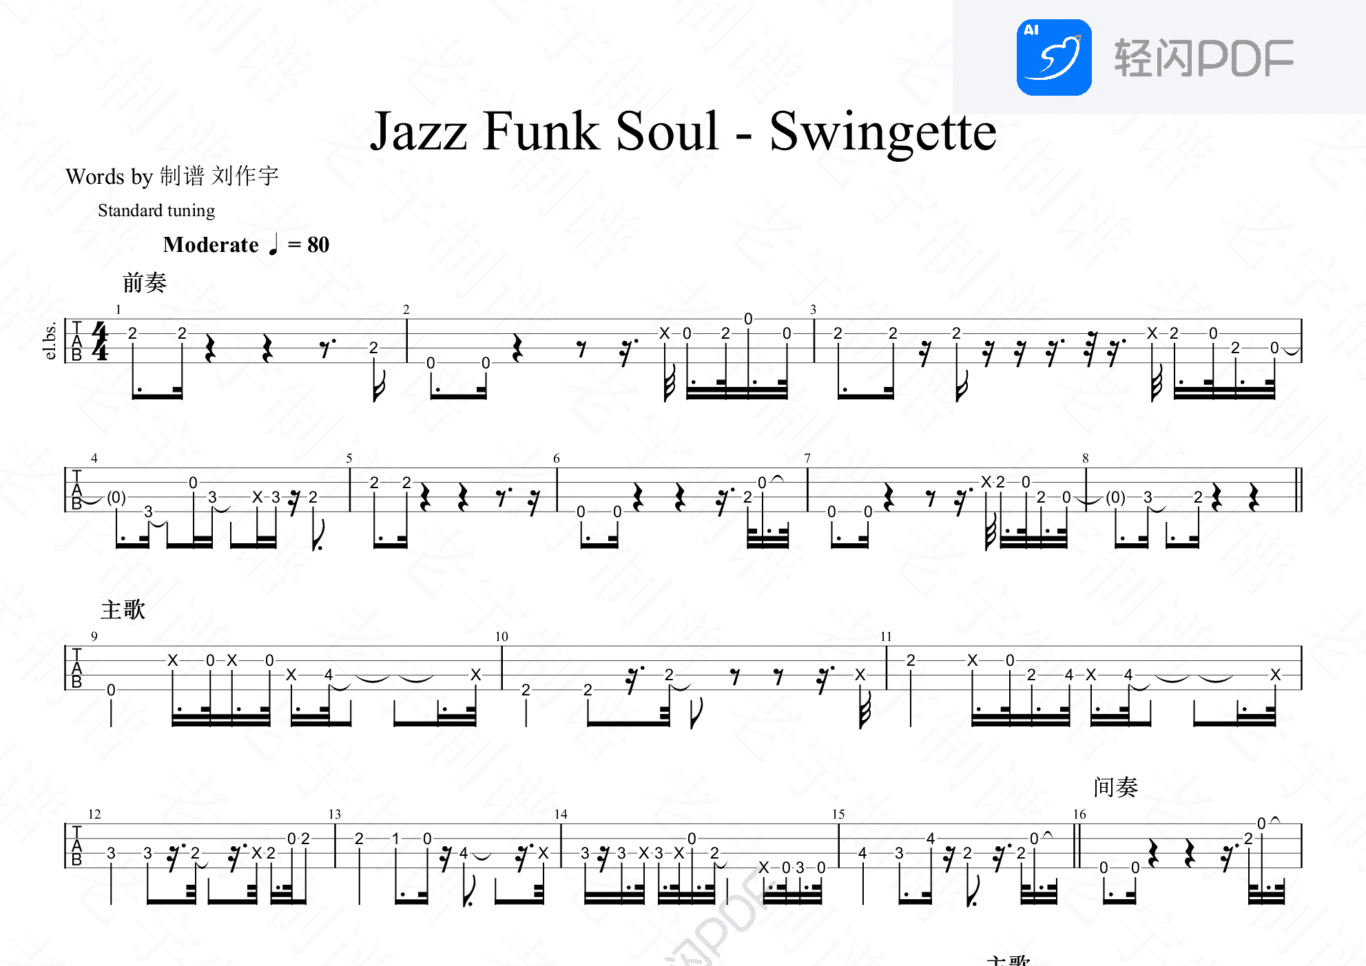
Task: Click the blue 轻闪PDF app icon
Action: (1054, 57)
